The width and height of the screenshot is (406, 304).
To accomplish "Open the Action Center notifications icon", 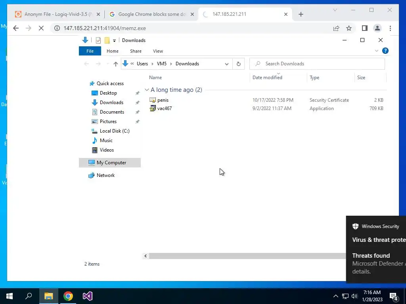I will (x=394, y=296).
